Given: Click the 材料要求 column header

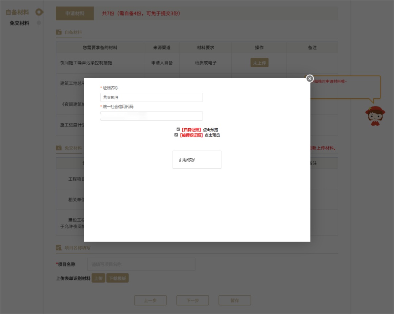Looking at the screenshot, I should (205, 48).
